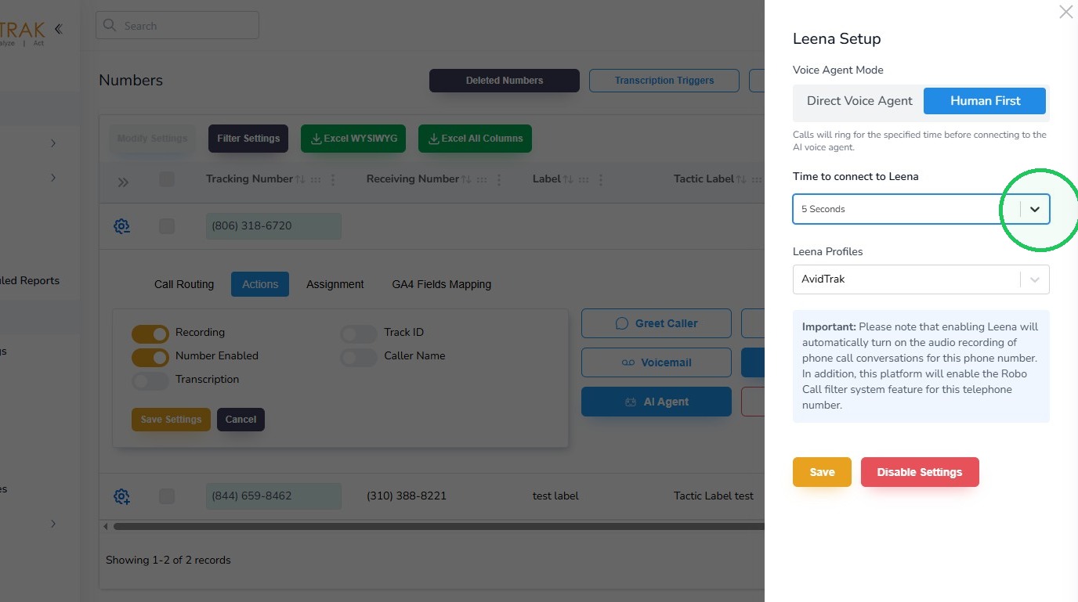Sort by Tracking Number arrows icon

pos(300,179)
